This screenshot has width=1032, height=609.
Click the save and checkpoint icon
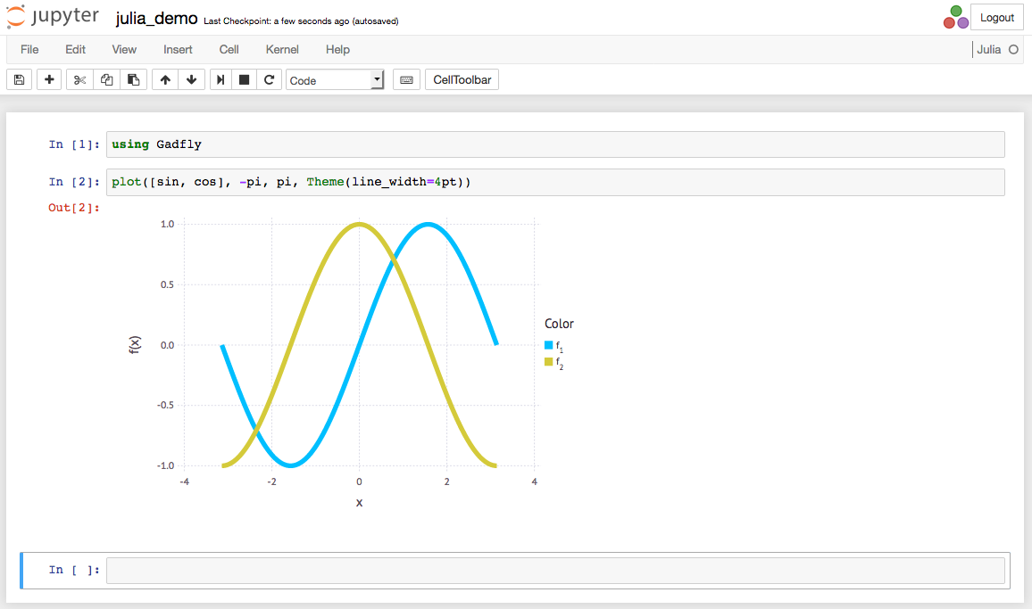pyautogui.click(x=20, y=80)
